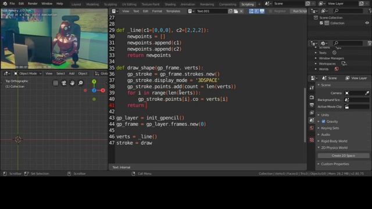Expand the Audio panel
372x209 pixels.
point(319,135)
